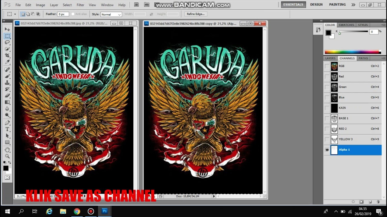Switch to the Design workspace

point(316,5)
